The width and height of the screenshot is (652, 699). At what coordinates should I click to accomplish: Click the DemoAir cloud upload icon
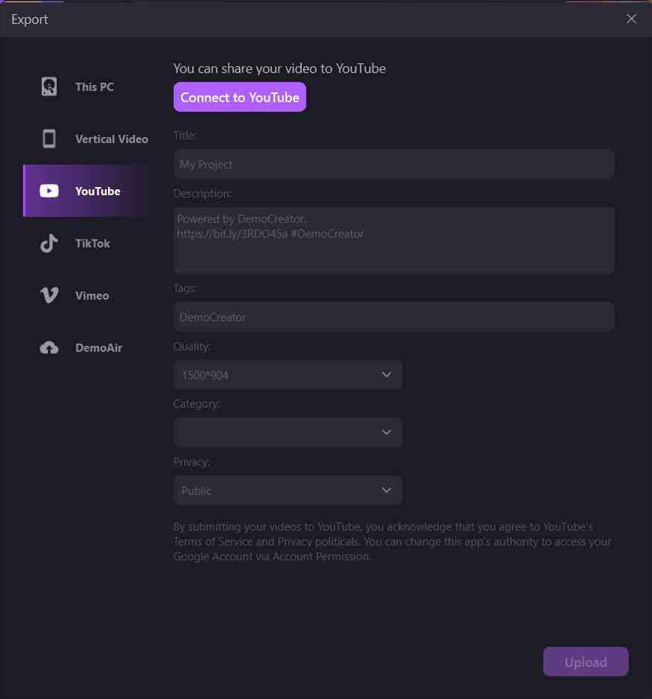(49, 348)
